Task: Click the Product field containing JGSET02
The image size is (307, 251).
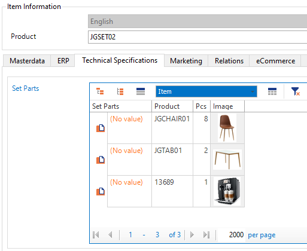Action: click(x=197, y=37)
